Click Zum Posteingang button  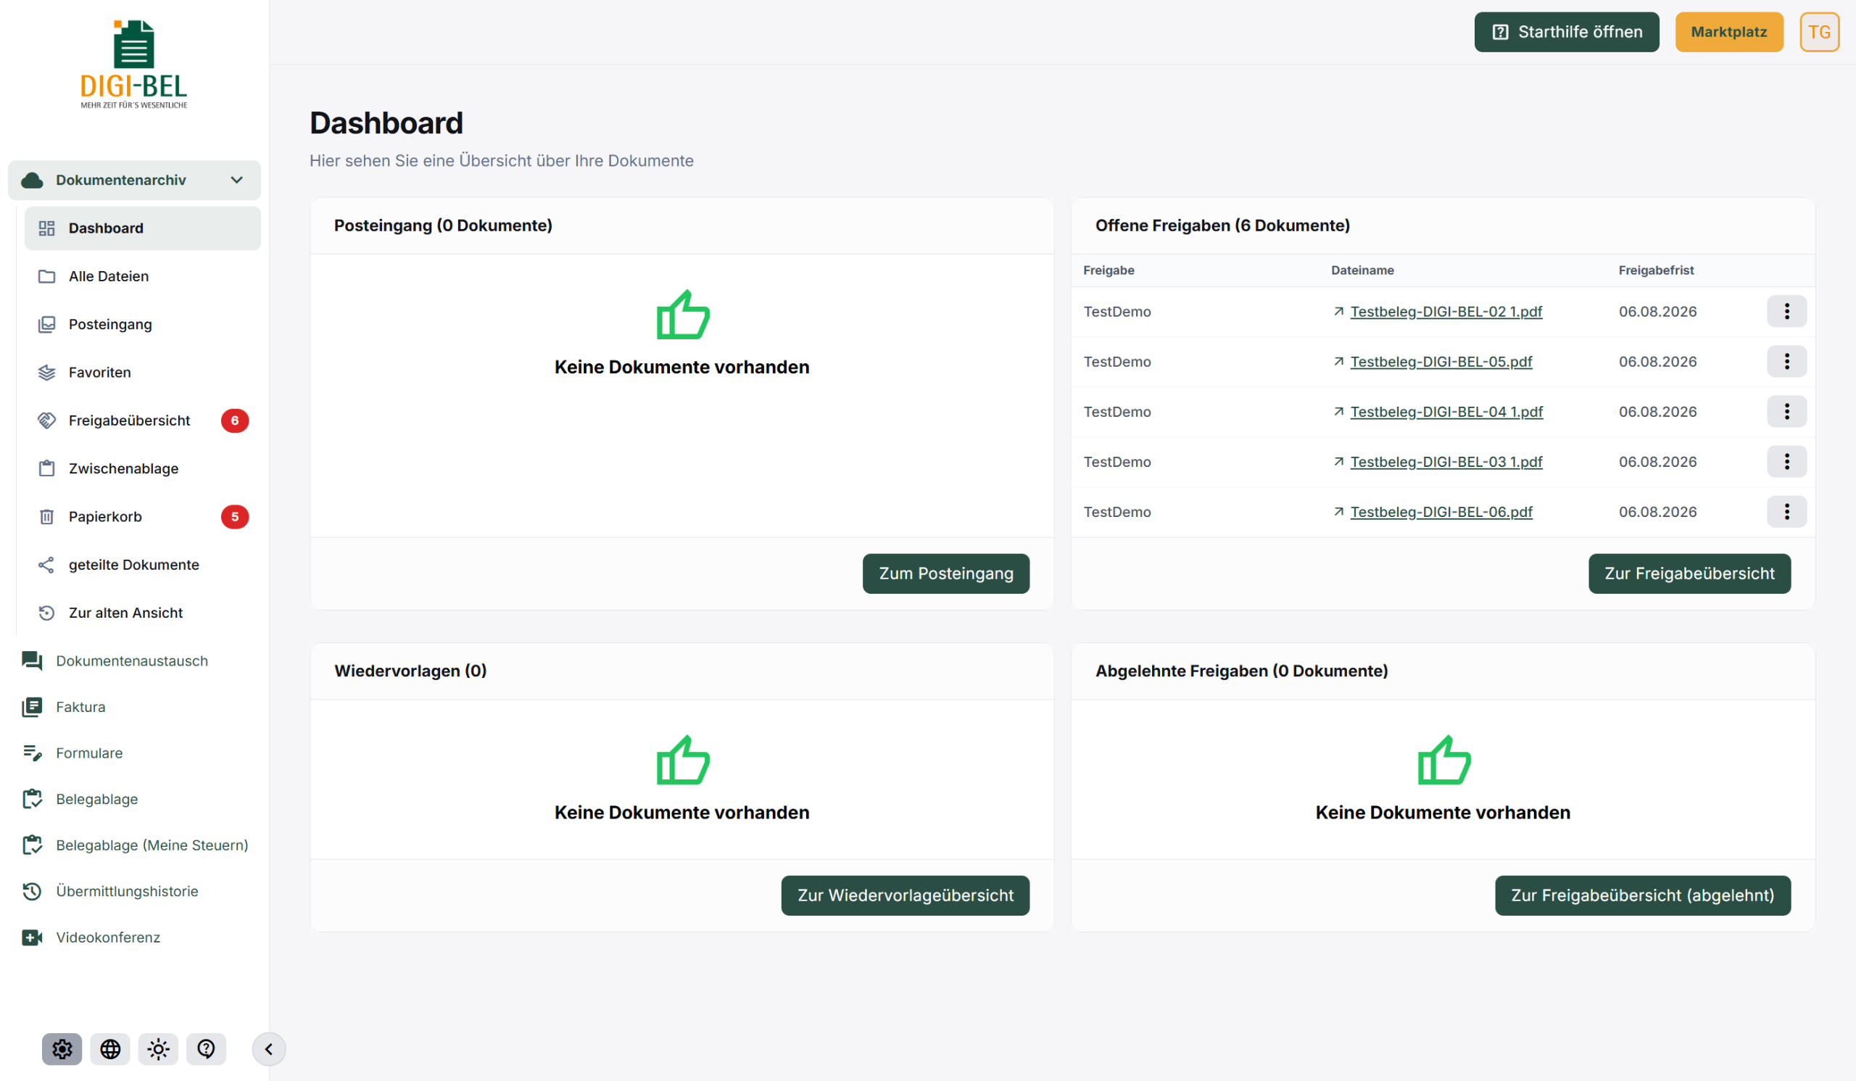pos(945,573)
